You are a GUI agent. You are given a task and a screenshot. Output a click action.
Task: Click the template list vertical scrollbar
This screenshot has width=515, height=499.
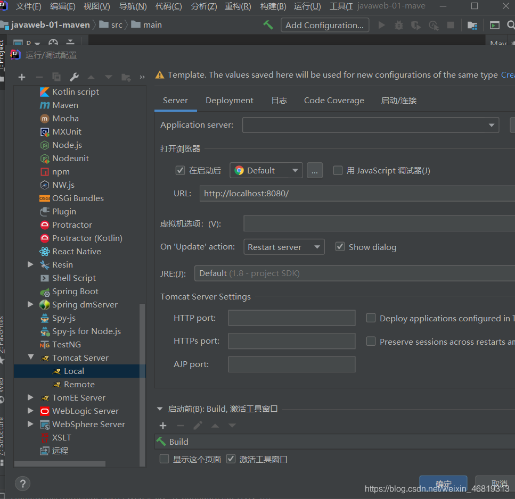tap(142, 385)
